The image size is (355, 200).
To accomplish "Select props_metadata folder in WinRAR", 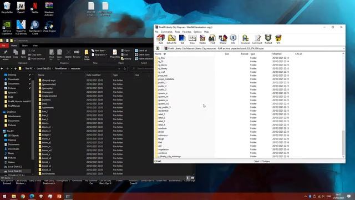I will (166, 79).
